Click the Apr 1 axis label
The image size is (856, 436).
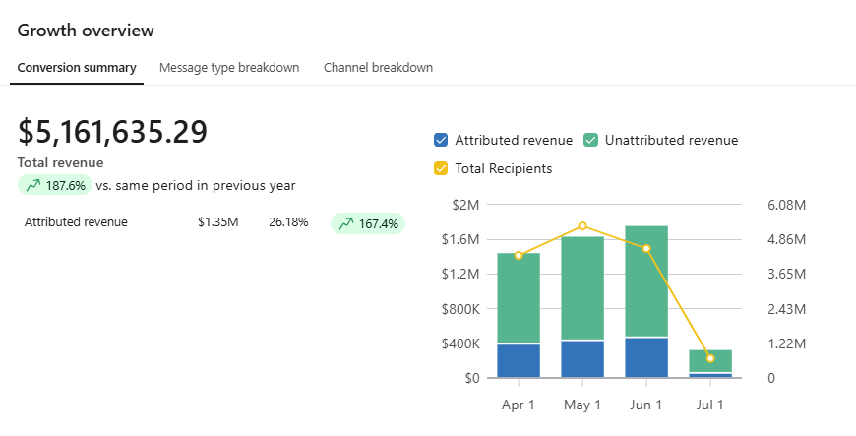click(519, 405)
